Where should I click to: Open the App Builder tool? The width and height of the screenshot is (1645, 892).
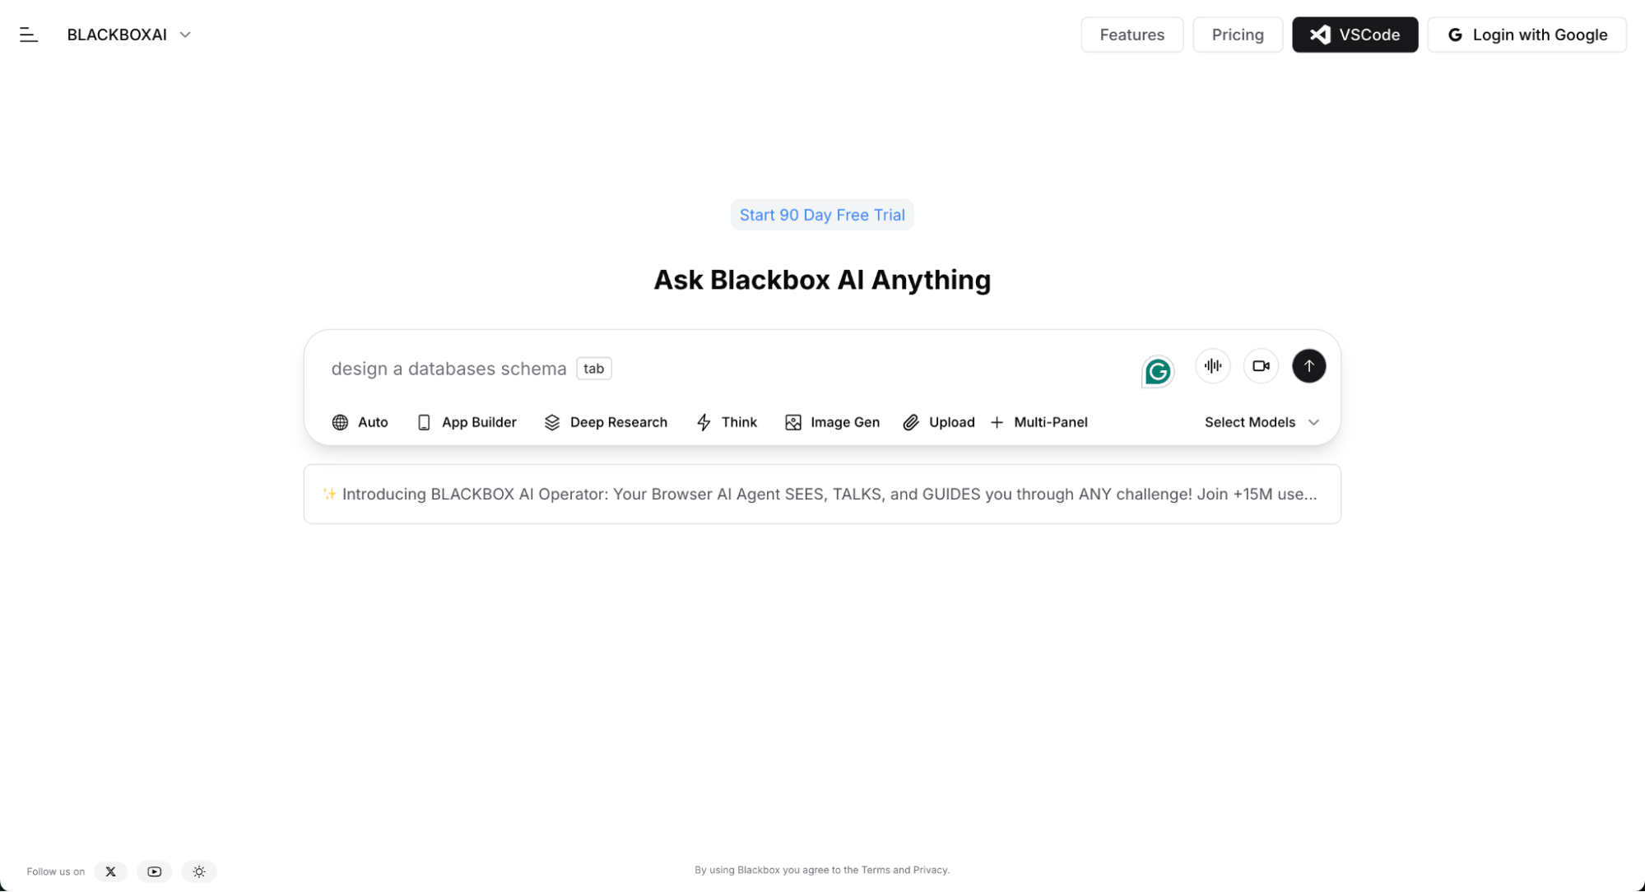pyautogui.click(x=466, y=422)
